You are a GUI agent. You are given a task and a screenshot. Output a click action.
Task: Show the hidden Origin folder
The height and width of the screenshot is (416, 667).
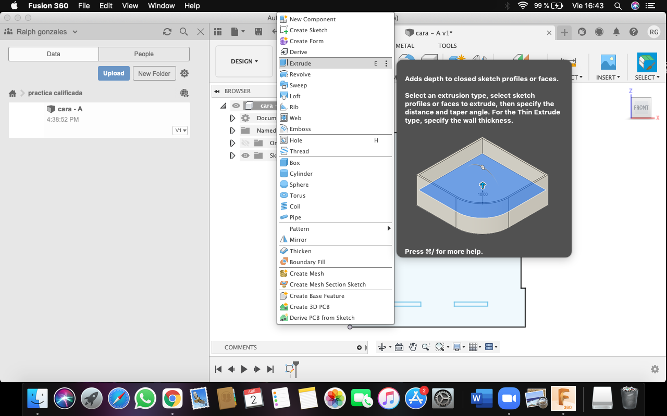coord(245,143)
